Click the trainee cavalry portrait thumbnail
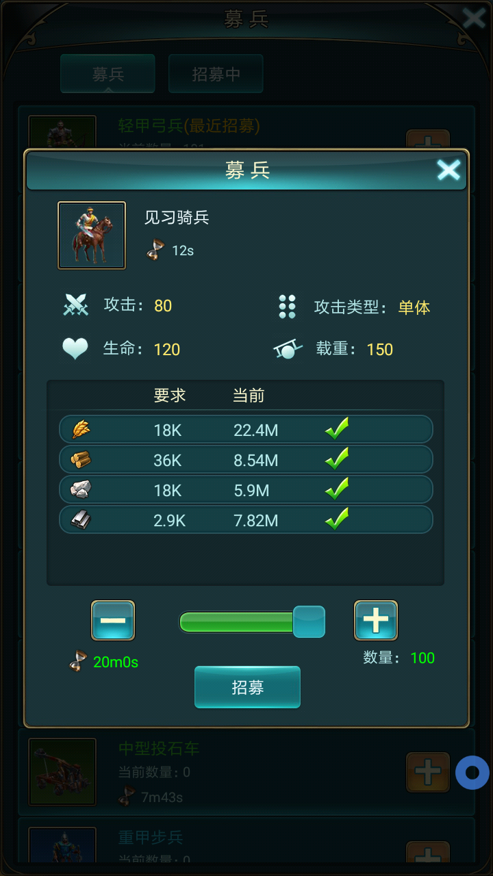This screenshot has width=493, height=876. coord(92,235)
